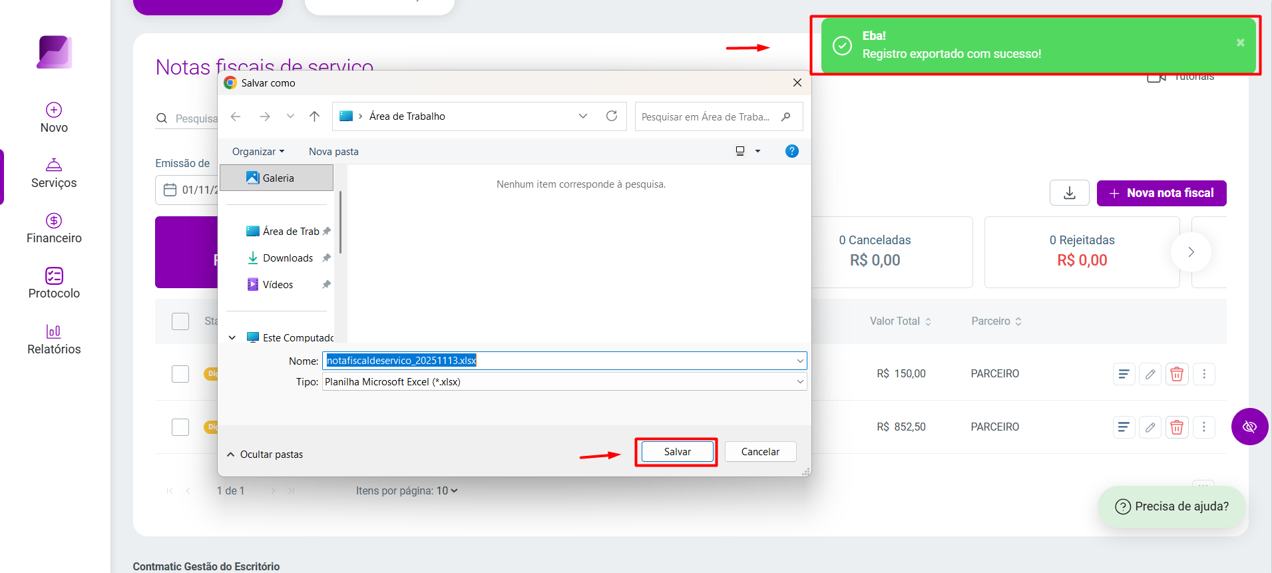Click Nova pasta in dialog toolbar
Viewport: 1272px width, 573px height.
[x=333, y=152]
